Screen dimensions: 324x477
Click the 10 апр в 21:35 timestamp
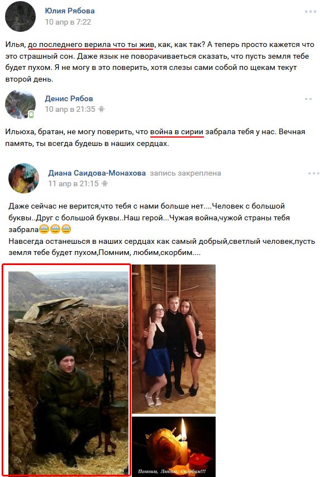point(70,109)
